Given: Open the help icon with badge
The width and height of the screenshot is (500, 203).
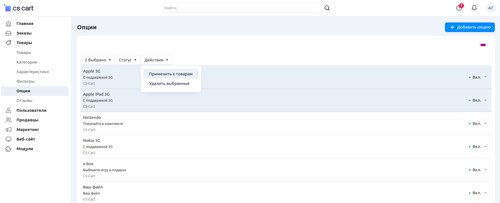Looking at the screenshot, I should 459,8.
